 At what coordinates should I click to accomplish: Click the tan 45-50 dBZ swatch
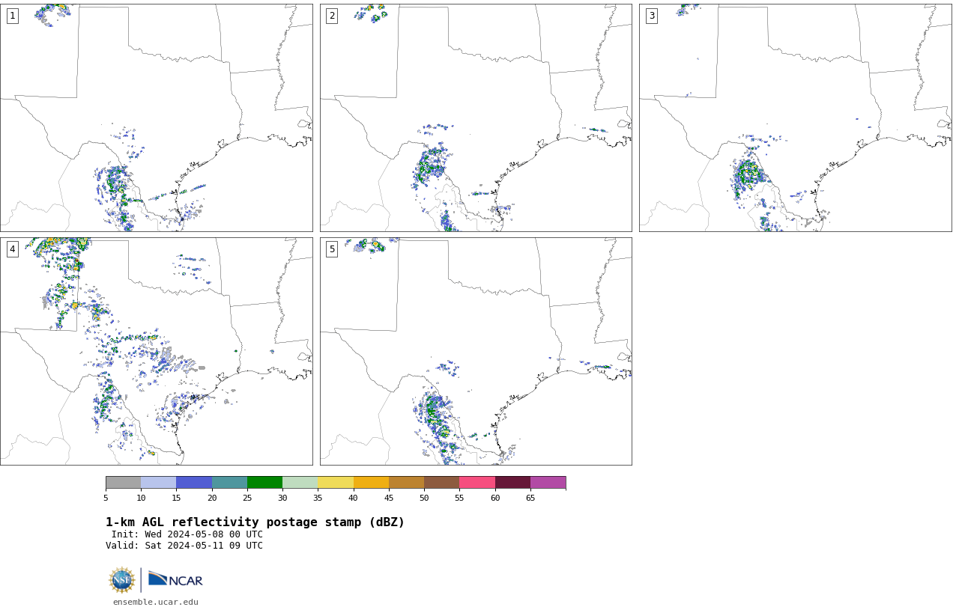[x=406, y=482]
